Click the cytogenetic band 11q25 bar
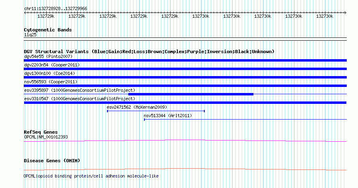Screen dimensions: 358x188 tap(185, 39)
